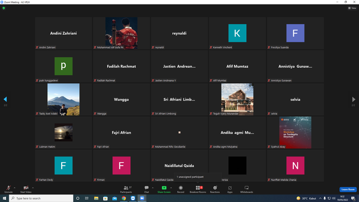Click Firman's pink F avatar
Screen dimensions: 359x202
(121, 166)
